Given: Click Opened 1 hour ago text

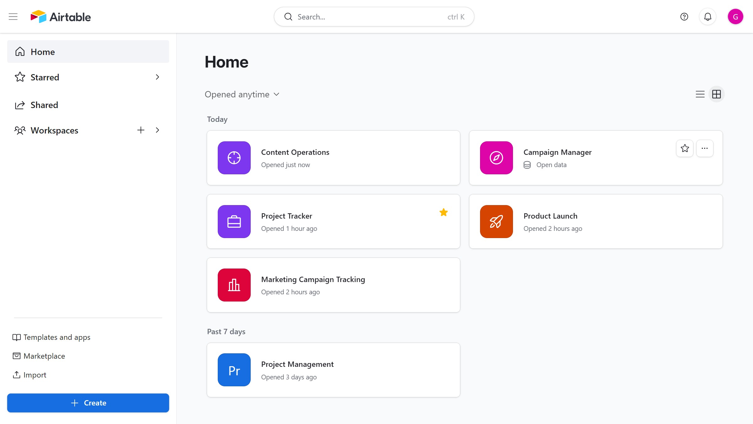Looking at the screenshot, I should 289,228.
